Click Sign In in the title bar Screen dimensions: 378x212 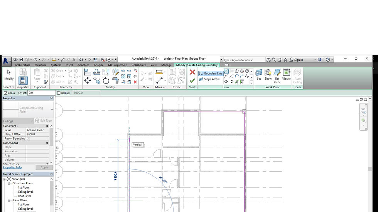click(299, 60)
